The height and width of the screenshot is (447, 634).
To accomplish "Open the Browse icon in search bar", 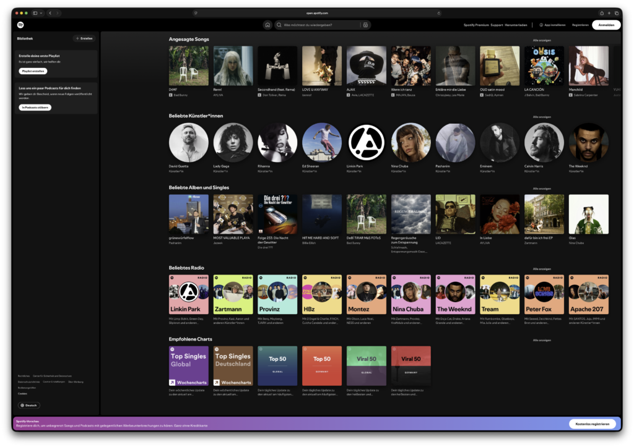I will click(x=365, y=25).
